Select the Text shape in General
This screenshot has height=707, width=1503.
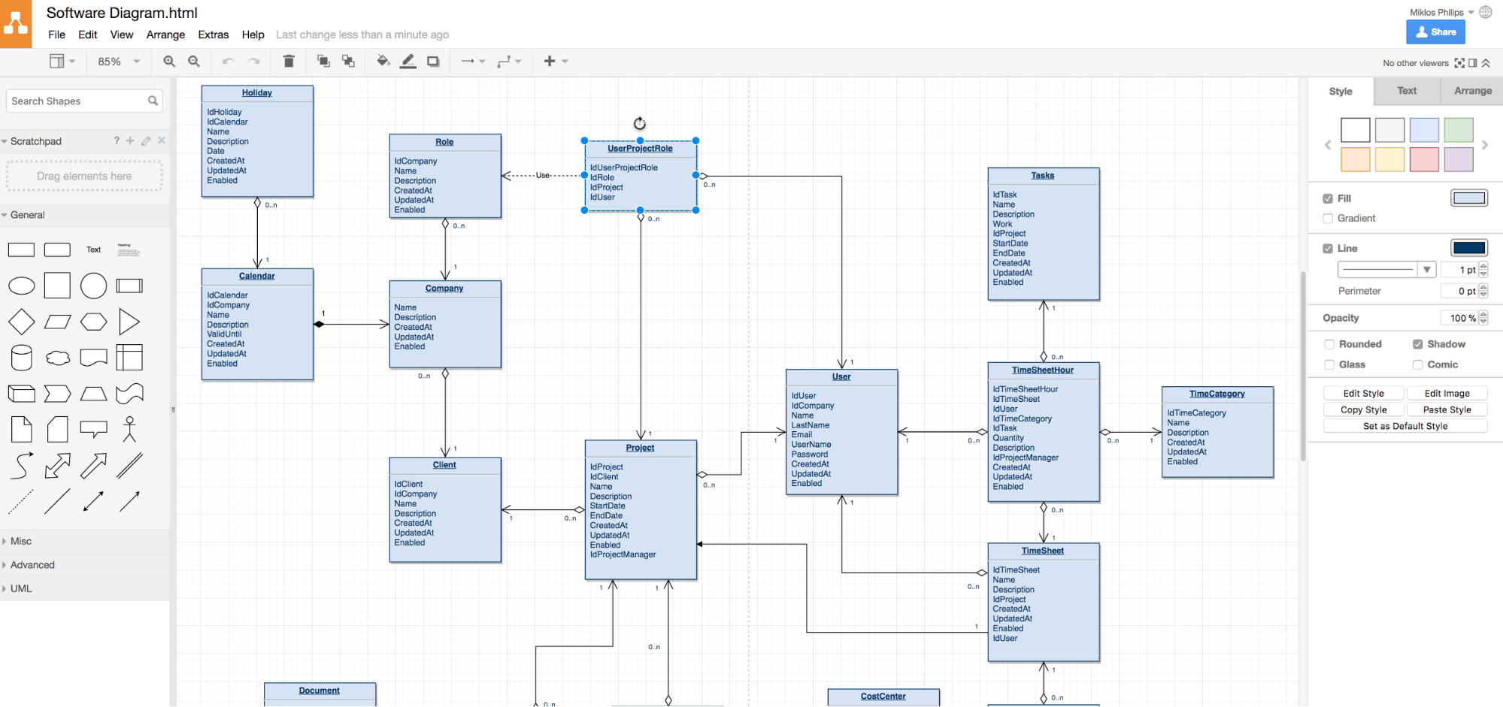coord(94,250)
